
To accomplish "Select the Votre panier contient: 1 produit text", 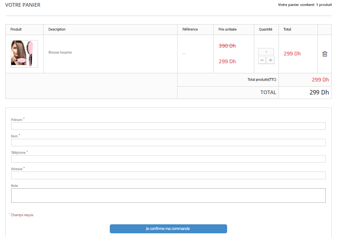I will point(305,5).
